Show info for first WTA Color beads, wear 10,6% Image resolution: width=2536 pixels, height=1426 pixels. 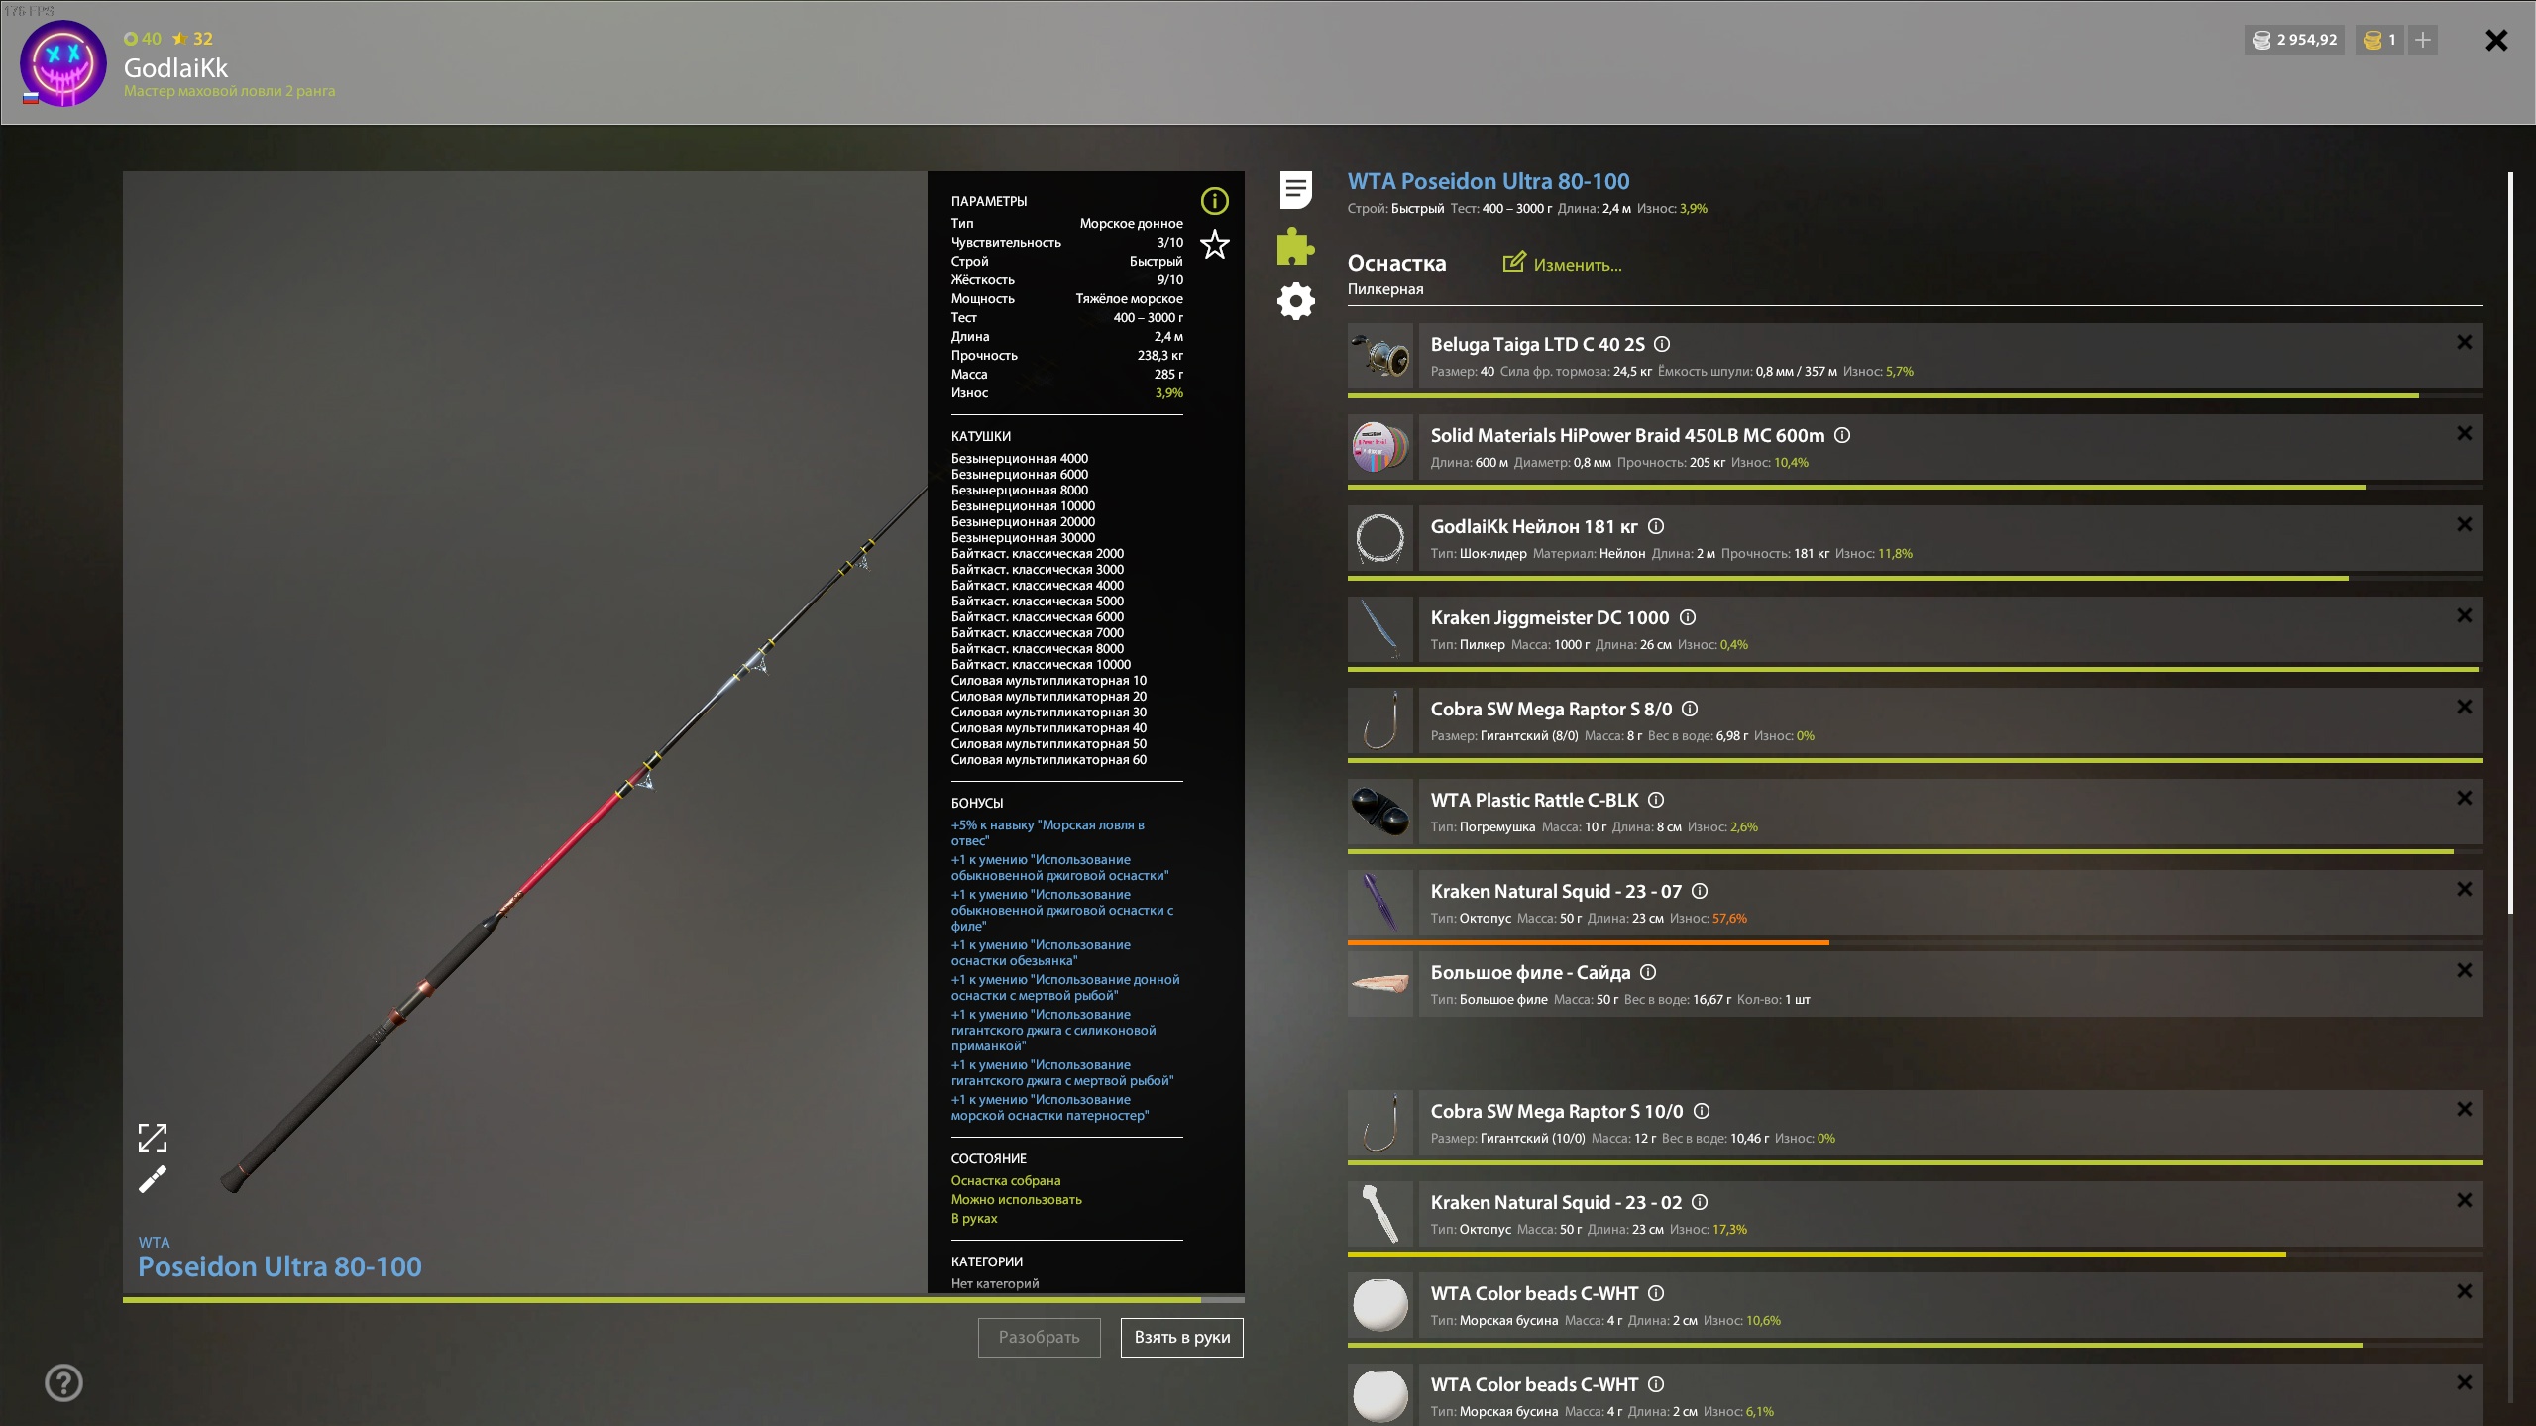coord(1655,1293)
